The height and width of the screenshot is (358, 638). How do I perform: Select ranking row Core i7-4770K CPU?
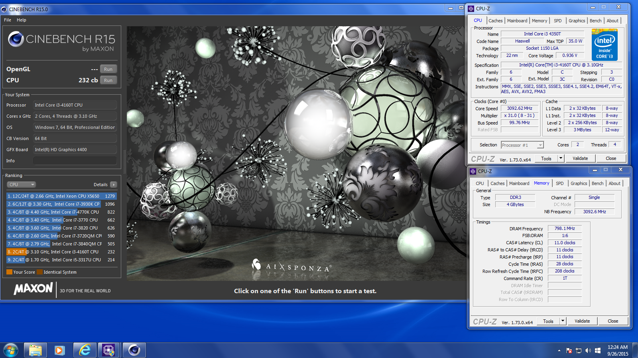[61, 212]
